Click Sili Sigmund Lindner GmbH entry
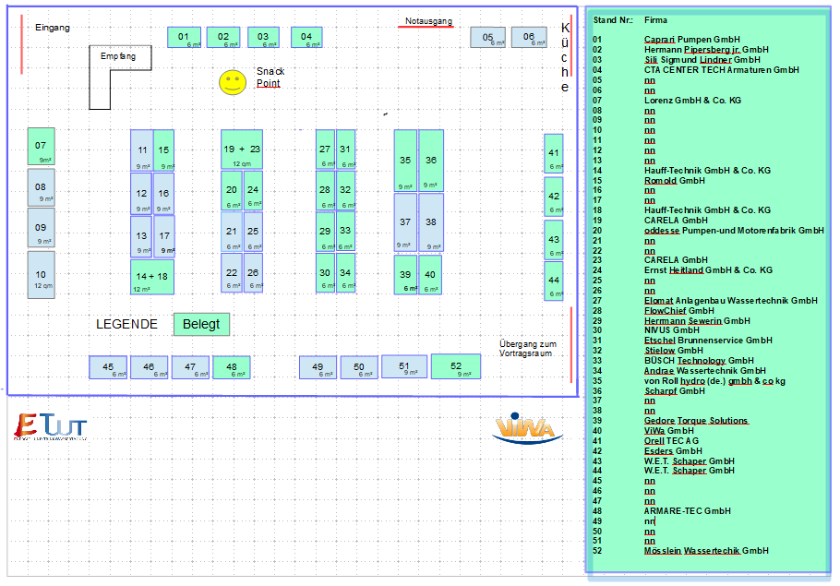840x586 pixels. (702, 60)
